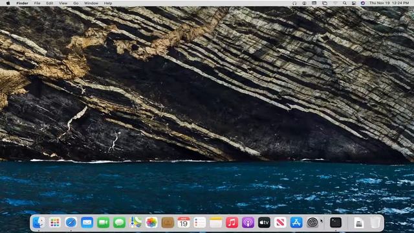414x233 pixels.
Task: Open the Help menu
Action: [108, 3]
